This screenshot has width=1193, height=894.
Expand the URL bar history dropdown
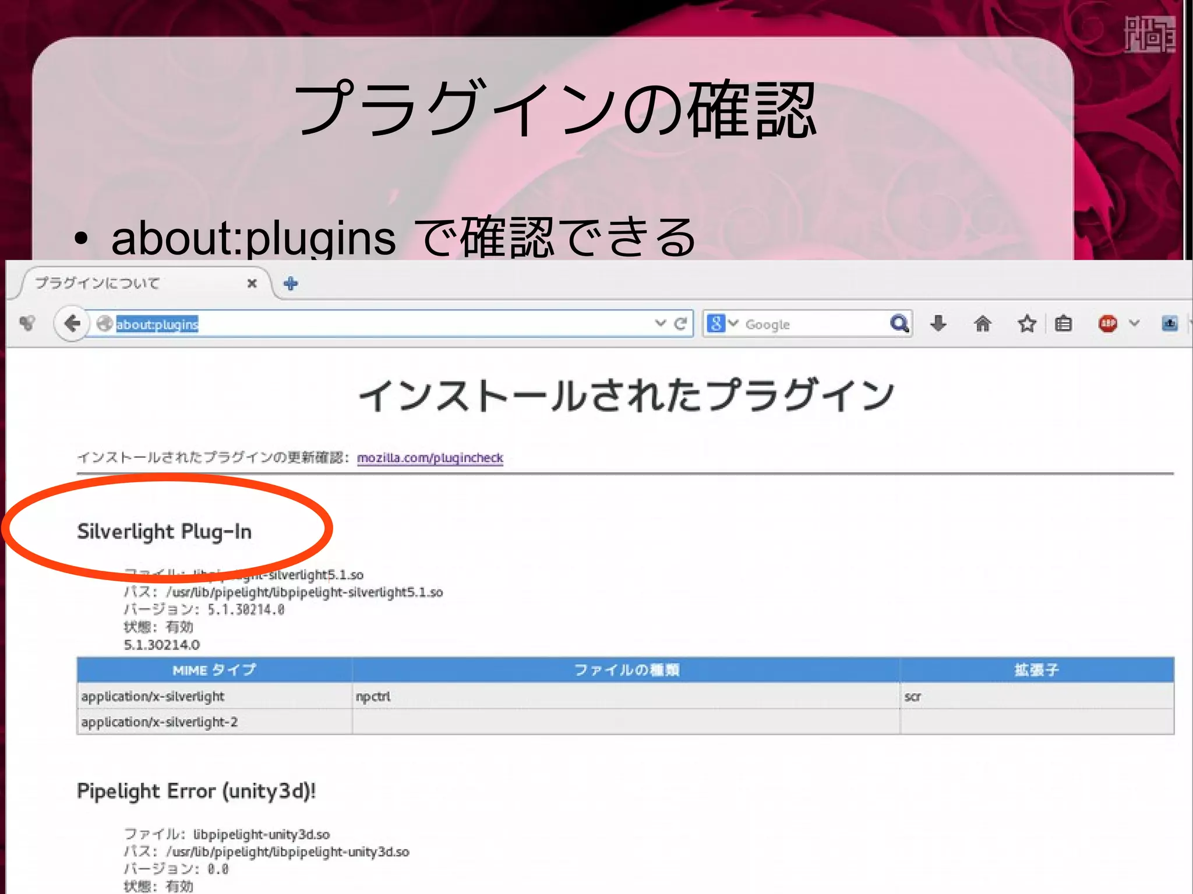tap(660, 323)
